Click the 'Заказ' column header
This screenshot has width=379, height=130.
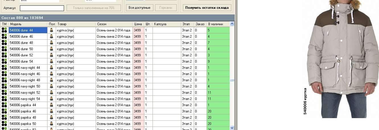[200, 24]
